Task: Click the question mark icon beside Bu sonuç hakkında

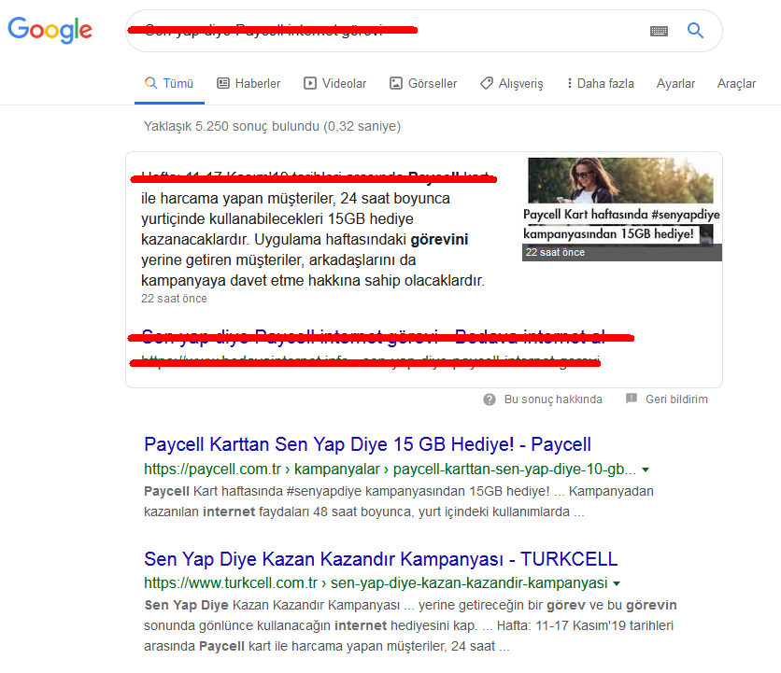Action: click(x=490, y=400)
